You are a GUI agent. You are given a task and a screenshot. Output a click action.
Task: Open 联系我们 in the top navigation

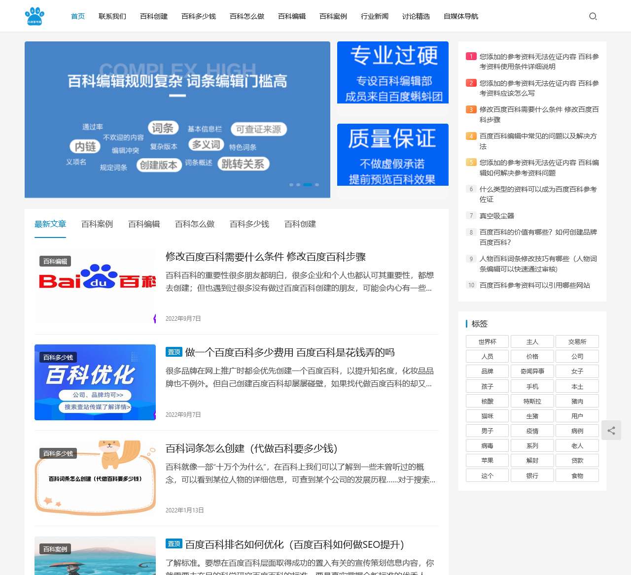112,16
